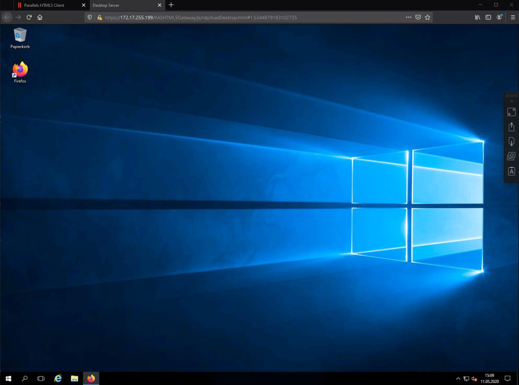The height and width of the screenshot is (385, 519).
Task: Open the Firefox hamburger menu
Action: click(x=513, y=17)
